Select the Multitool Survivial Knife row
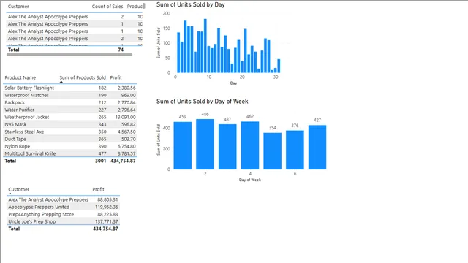468x263 pixels. (70, 153)
